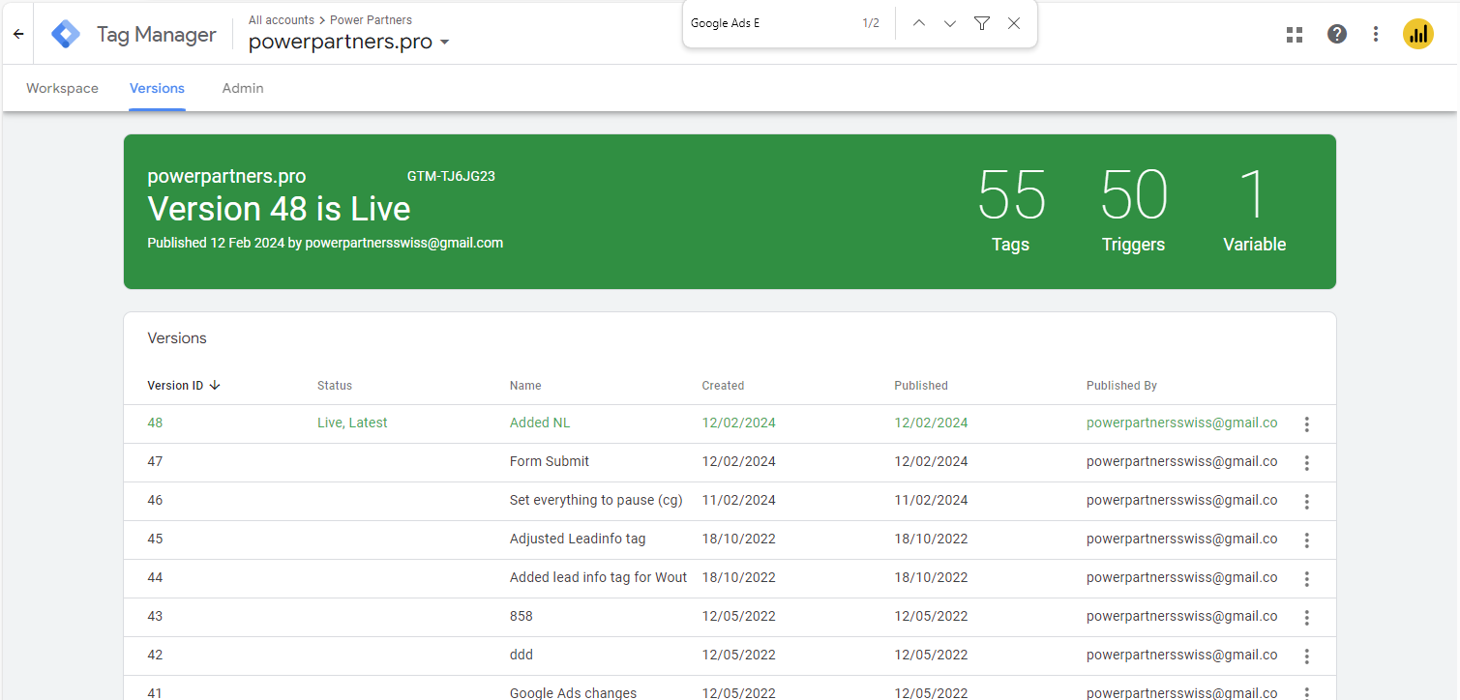Click version ID 47 cell
The image size is (1460, 700).
point(155,461)
